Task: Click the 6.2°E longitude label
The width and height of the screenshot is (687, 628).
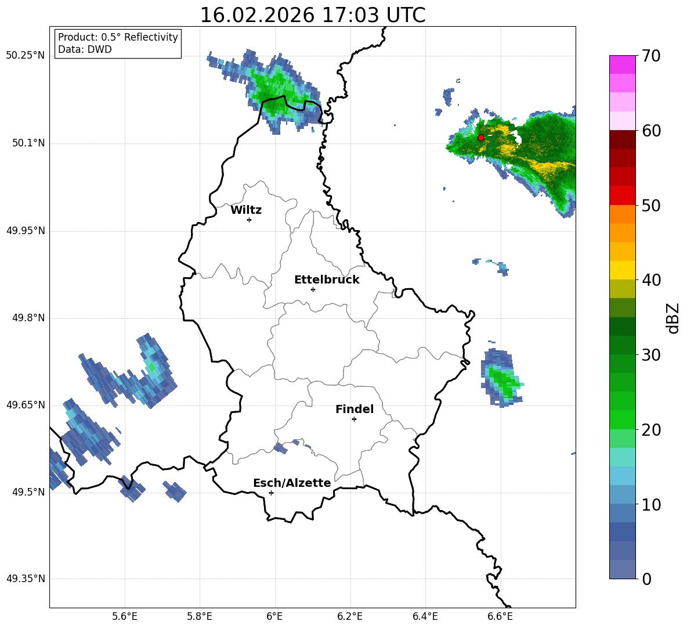Action: tap(350, 616)
